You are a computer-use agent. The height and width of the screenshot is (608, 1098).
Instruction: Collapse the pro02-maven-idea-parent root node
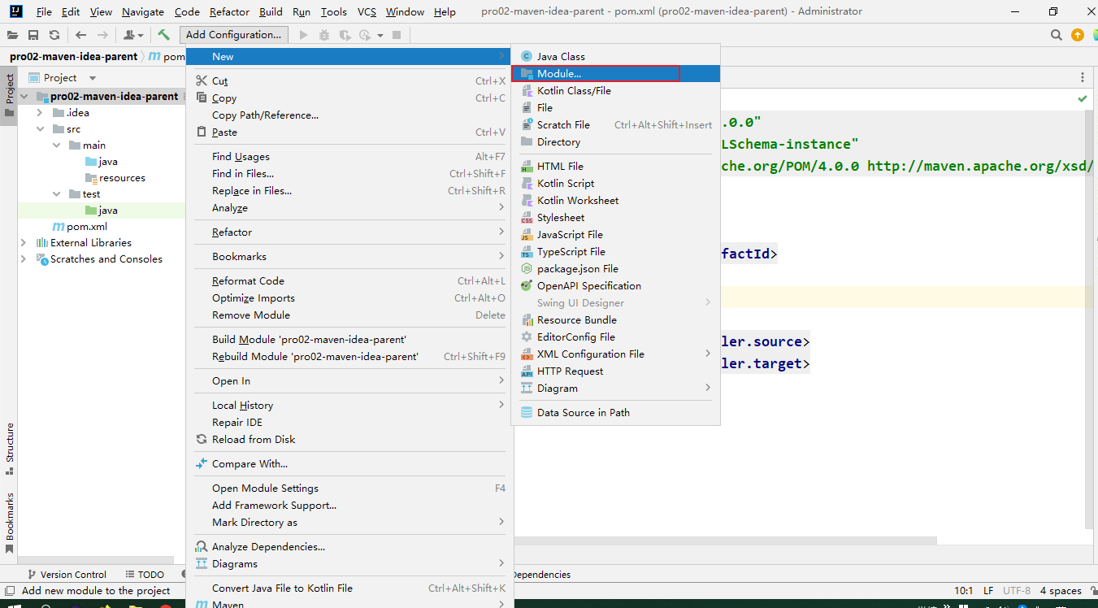pyautogui.click(x=24, y=96)
